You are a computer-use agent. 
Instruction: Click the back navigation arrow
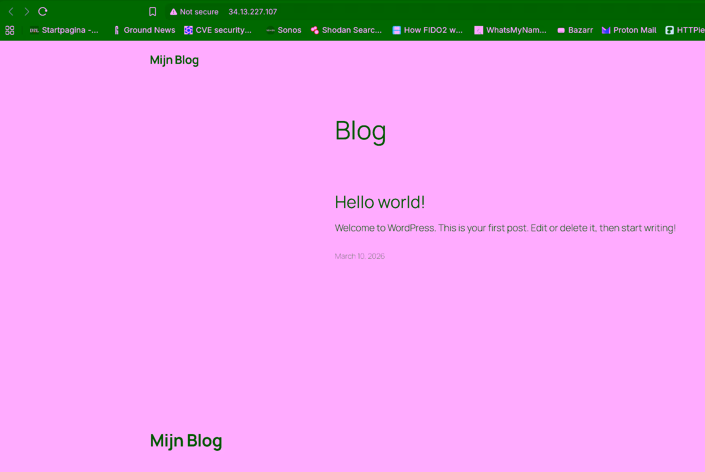(x=10, y=12)
